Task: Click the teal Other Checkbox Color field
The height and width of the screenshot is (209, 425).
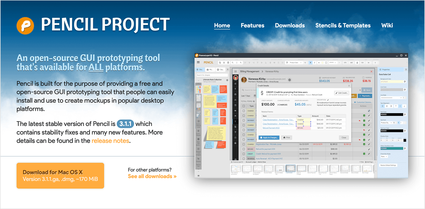Action: [x=392, y=148]
